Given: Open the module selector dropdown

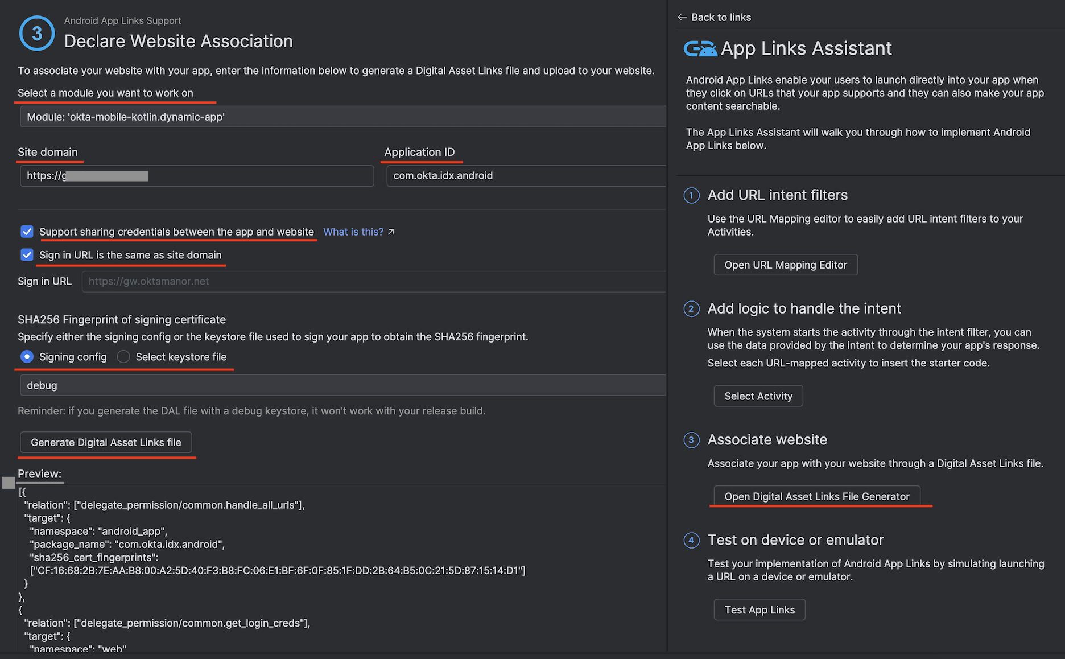Looking at the screenshot, I should 341,117.
